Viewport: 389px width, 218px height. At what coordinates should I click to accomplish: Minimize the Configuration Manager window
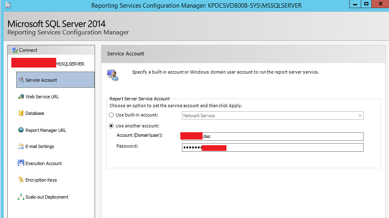[355, 4]
